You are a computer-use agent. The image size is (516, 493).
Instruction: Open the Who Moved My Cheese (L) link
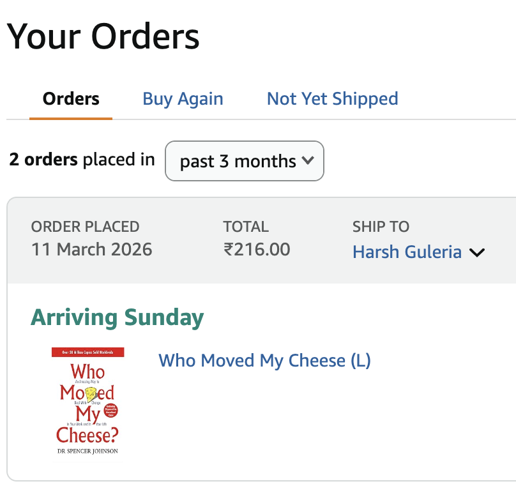tap(264, 360)
